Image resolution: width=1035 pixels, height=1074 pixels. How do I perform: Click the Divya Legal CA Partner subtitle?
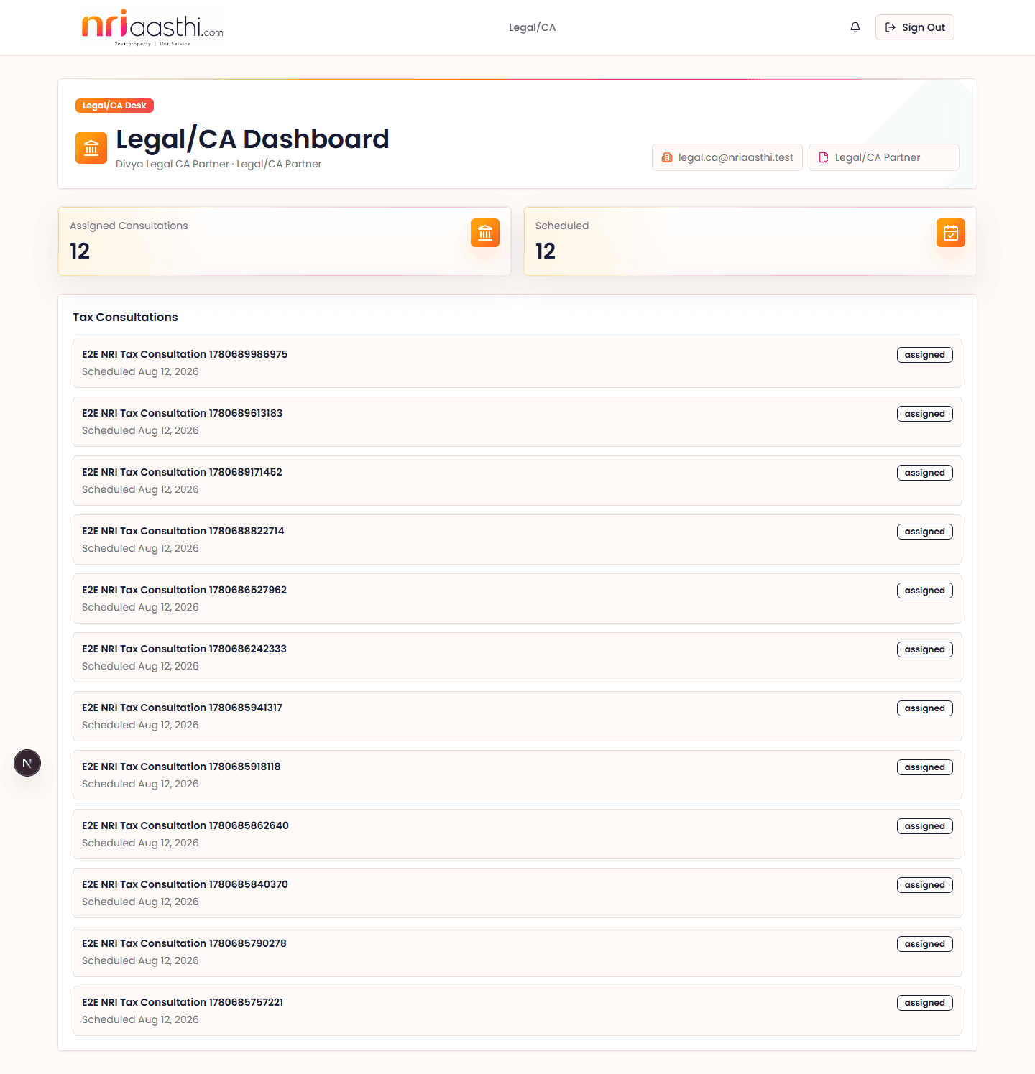218,164
